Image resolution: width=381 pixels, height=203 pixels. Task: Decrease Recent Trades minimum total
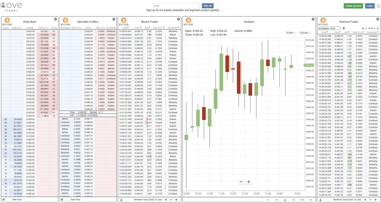(x=171, y=200)
